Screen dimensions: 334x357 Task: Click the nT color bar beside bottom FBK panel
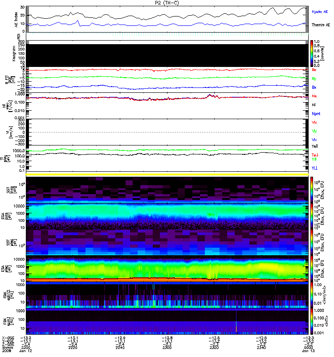coord(312,321)
